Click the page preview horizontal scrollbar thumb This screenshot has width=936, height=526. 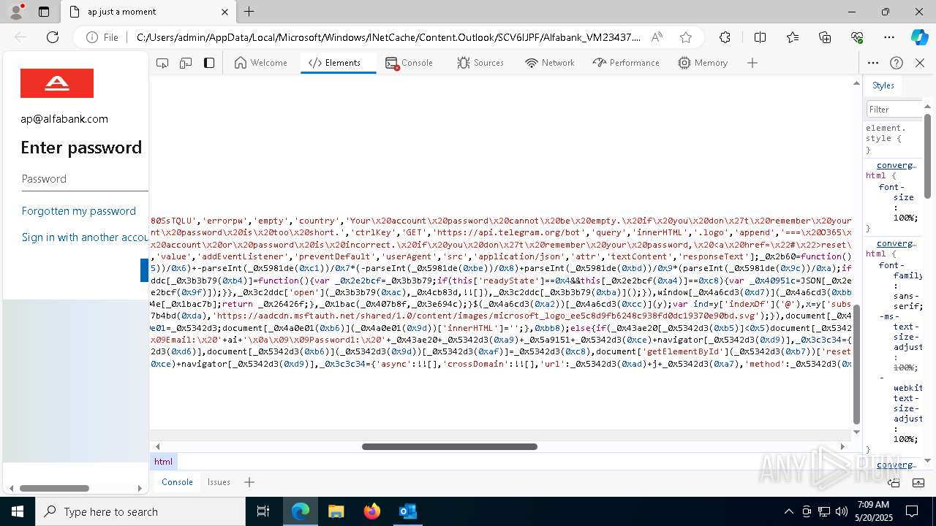(55, 488)
